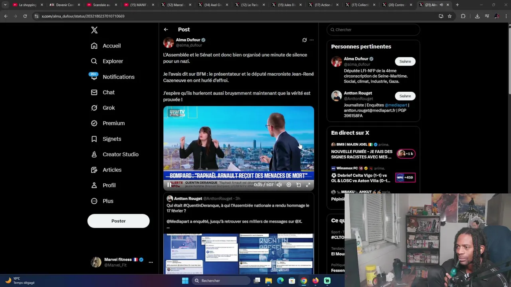Open live 'NOUVELLE FUMÉE' broadcast
Viewport: 511px width, 287px height.
(373, 152)
